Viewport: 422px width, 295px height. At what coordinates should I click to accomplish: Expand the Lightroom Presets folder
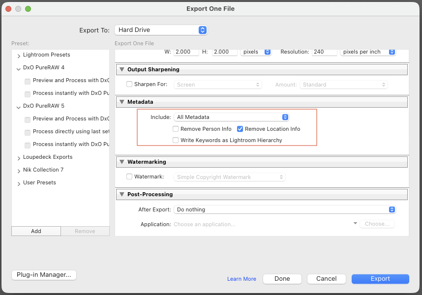19,55
